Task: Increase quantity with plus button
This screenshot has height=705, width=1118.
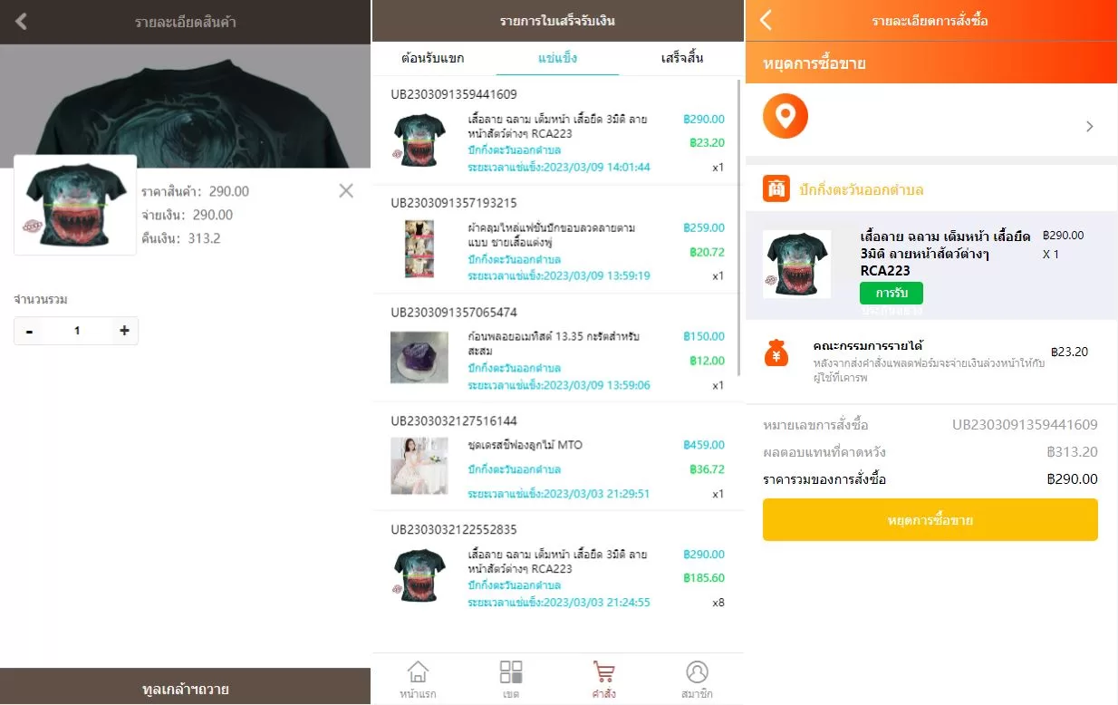Action: tap(124, 331)
